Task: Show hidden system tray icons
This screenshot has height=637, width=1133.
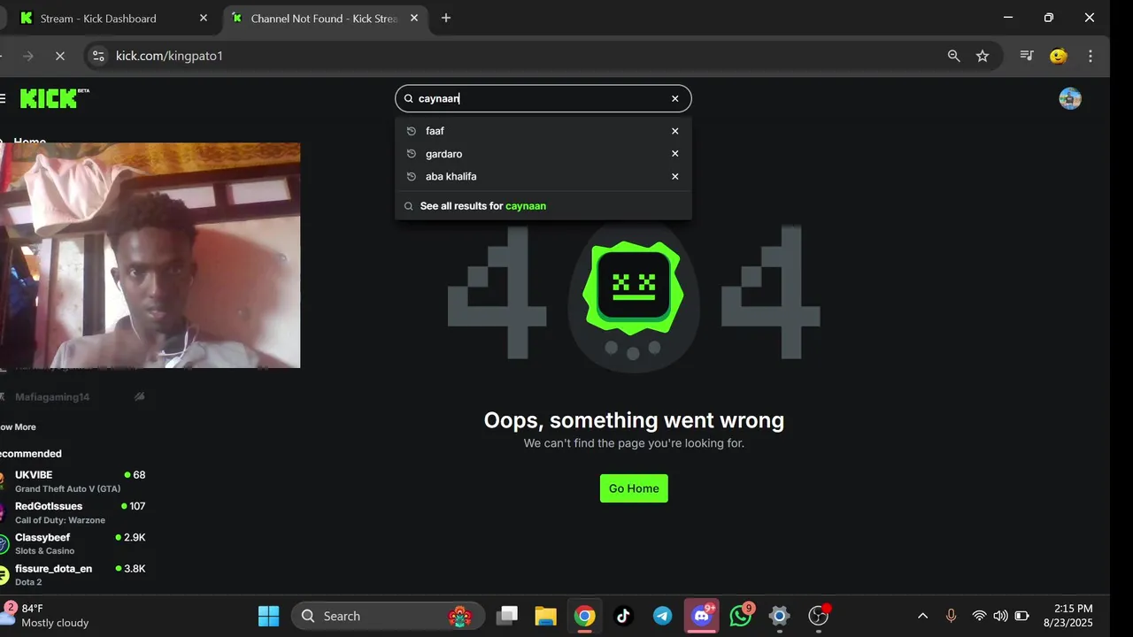Action: [x=922, y=616]
